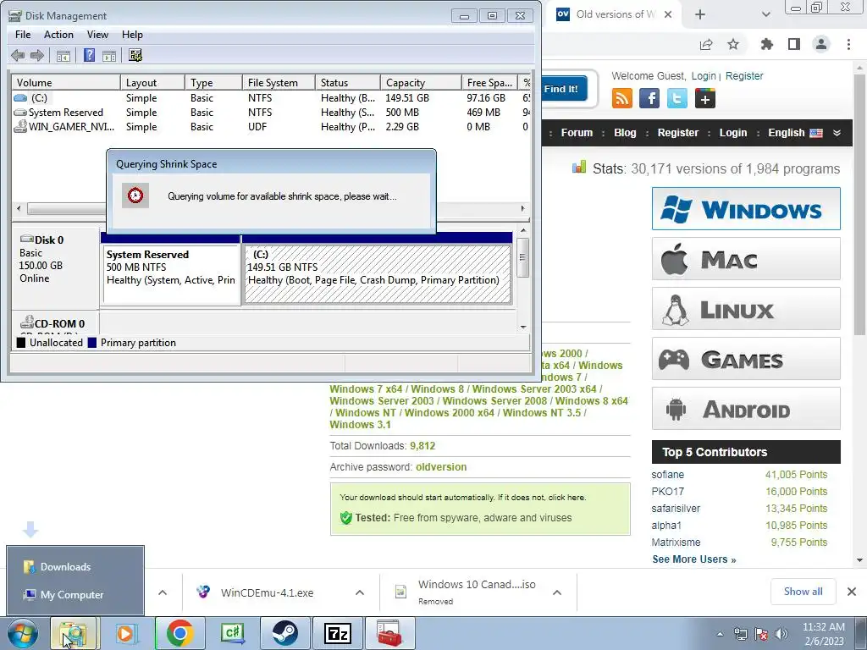Expand the nav bar double-chevron
This screenshot has width=867, height=650.
pyautogui.click(x=837, y=133)
